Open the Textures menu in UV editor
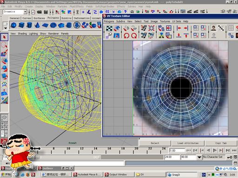The width and height of the screenshot is (238, 178). tap(165, 21)
